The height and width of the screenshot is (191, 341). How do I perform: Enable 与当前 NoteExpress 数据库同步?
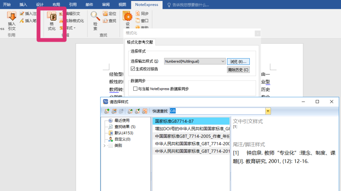tap(136, 88)
